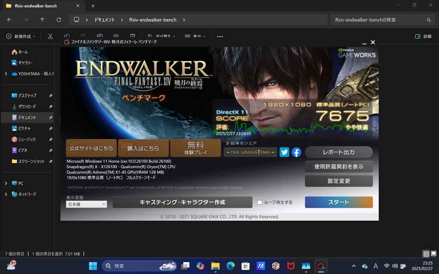Image resolution: width=439 pixels, height=274 pixels.
Task: Open the FFXIV benchmark icon on taskbar
Action: [x=321, y=266]
